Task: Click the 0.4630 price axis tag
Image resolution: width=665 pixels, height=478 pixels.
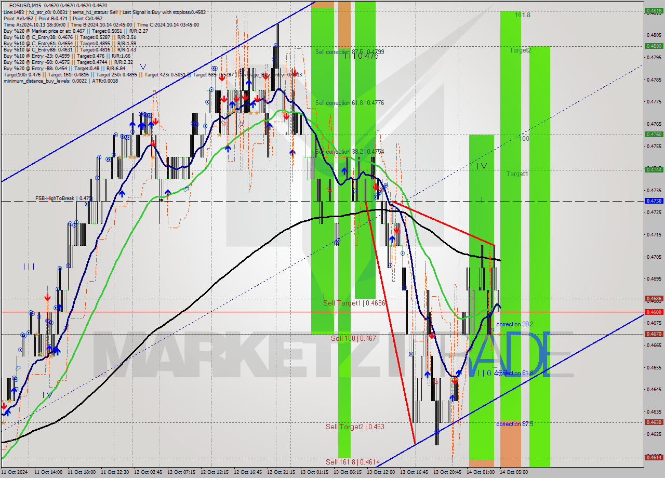Action: click(x=653, y=422)
